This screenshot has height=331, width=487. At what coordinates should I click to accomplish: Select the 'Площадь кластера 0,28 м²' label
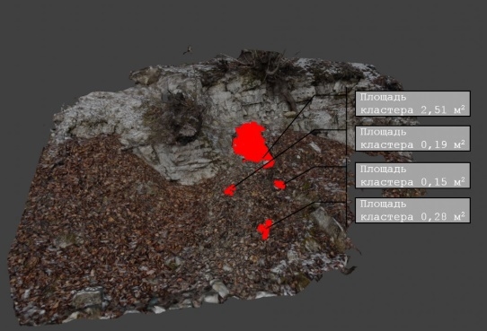(x=412, y=211)
